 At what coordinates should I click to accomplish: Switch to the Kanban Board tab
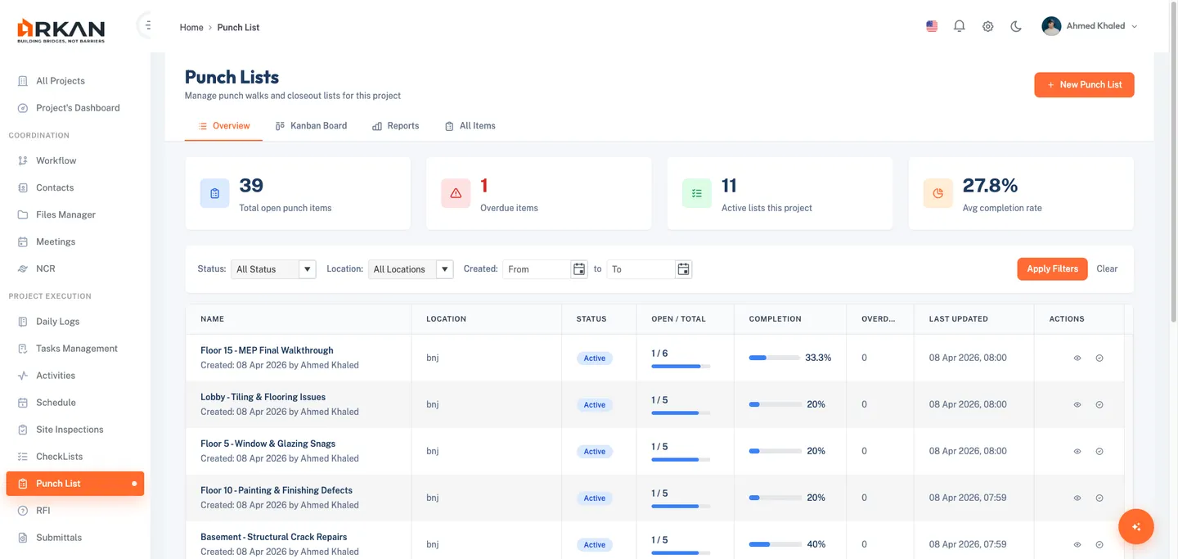[x=311, y=126]
